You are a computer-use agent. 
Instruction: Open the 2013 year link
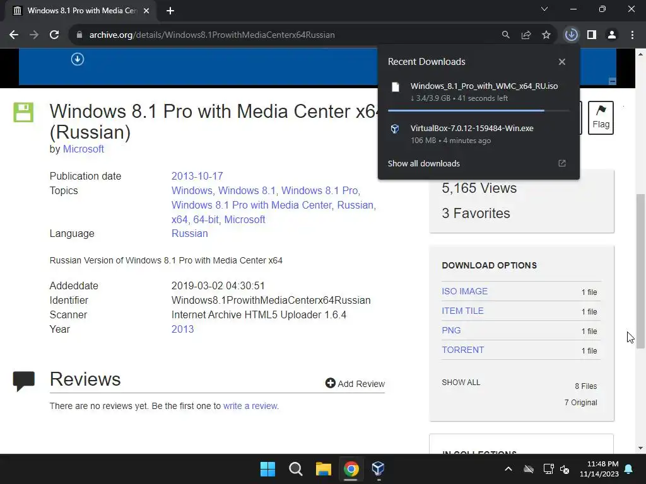[182, 329]
